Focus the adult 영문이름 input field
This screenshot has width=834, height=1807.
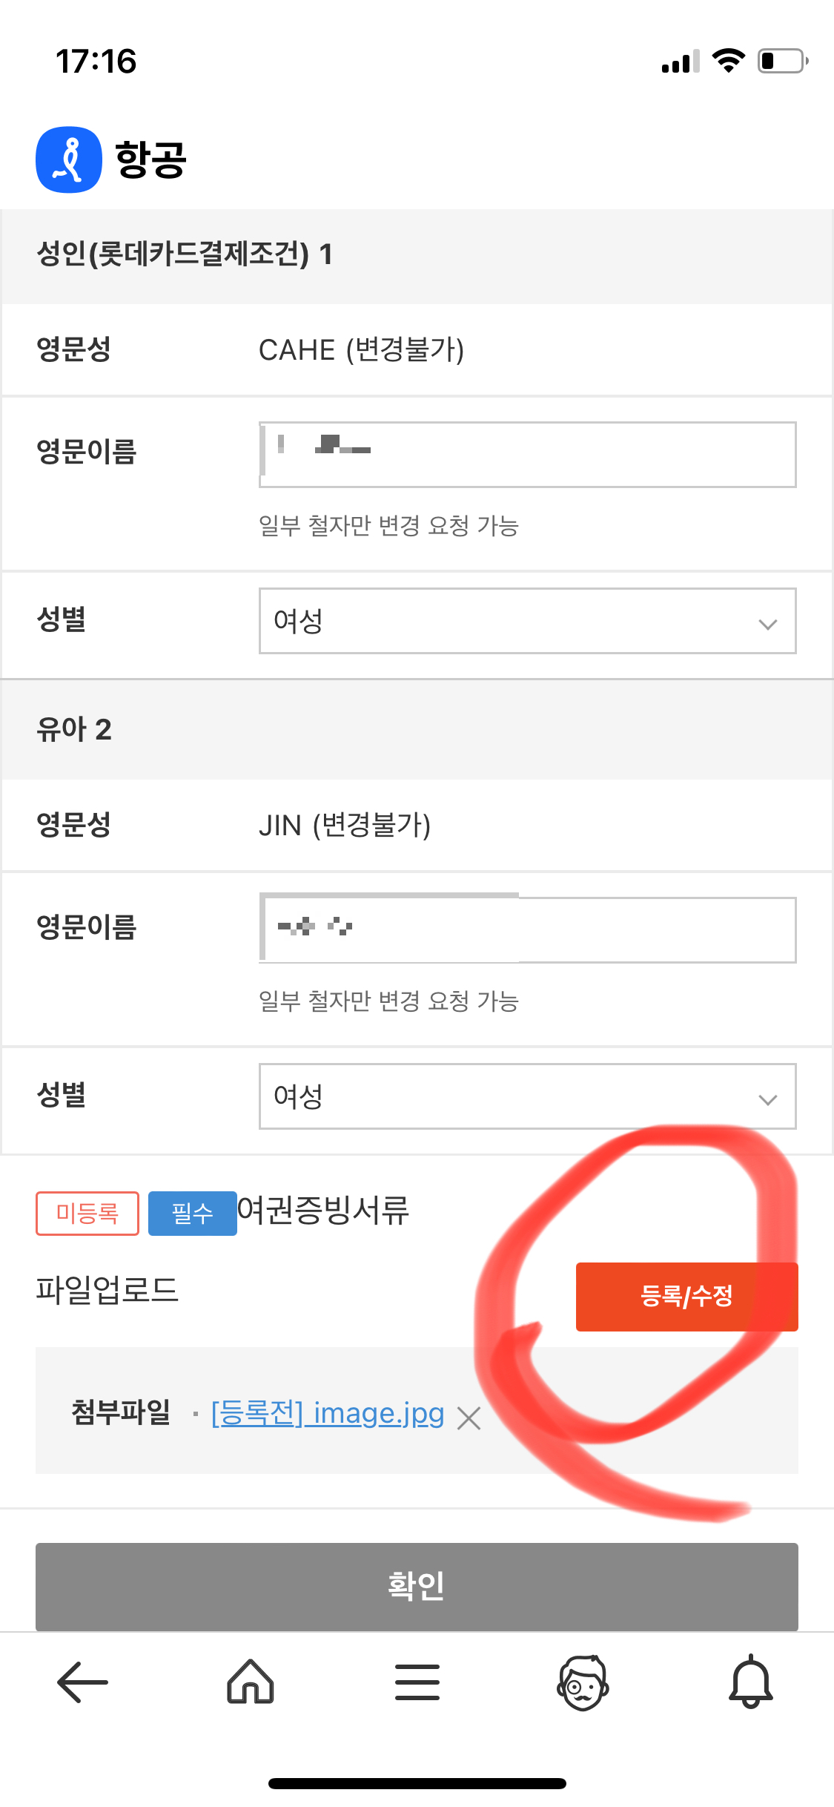pos(527,455)
